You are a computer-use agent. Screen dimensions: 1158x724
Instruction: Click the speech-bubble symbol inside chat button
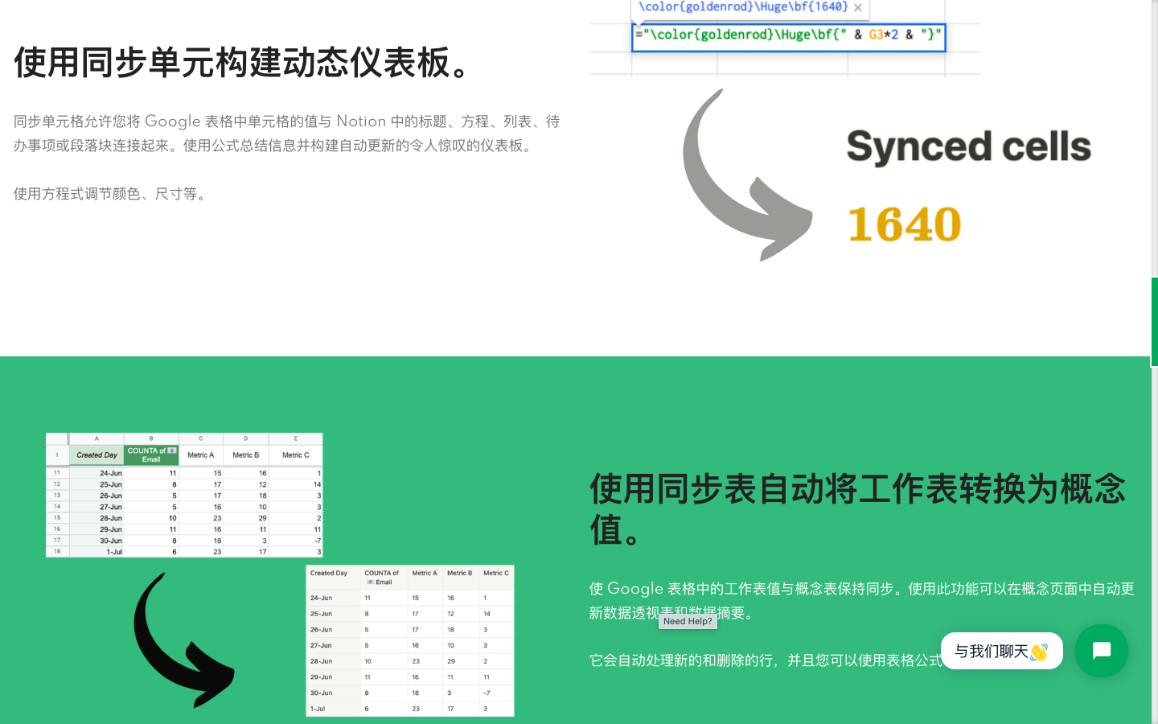1102,651
